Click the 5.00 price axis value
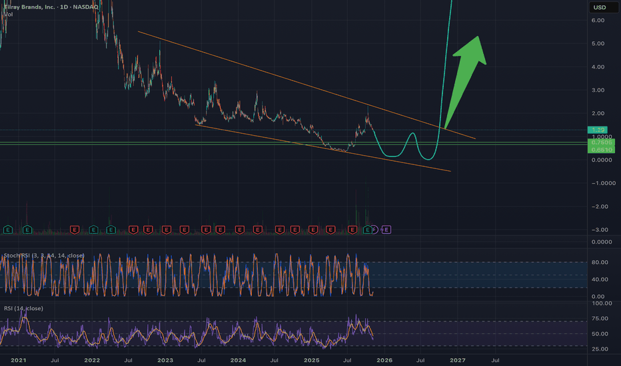The image size is (621, 366). [x=598, y=43]
